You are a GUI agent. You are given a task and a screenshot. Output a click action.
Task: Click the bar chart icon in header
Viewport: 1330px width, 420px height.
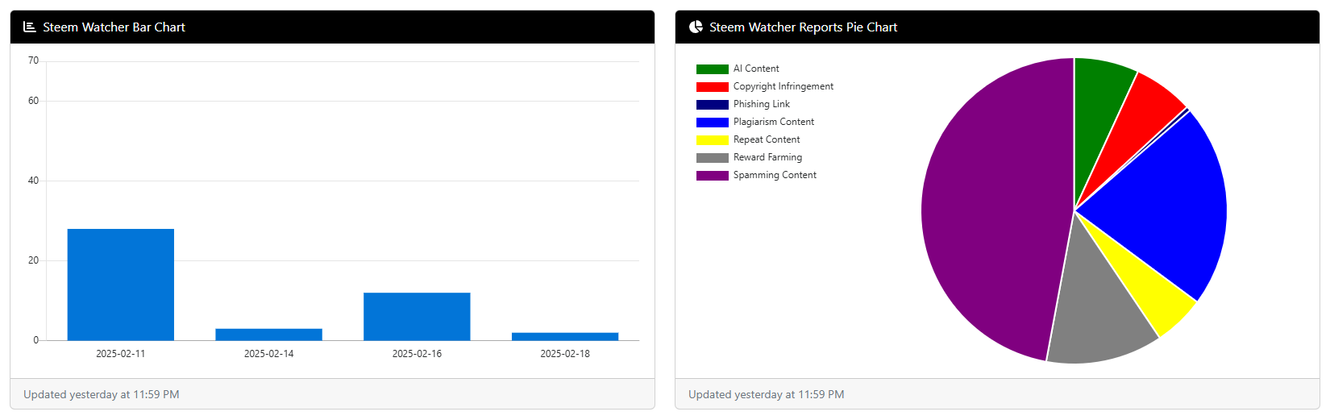[30, 27]
